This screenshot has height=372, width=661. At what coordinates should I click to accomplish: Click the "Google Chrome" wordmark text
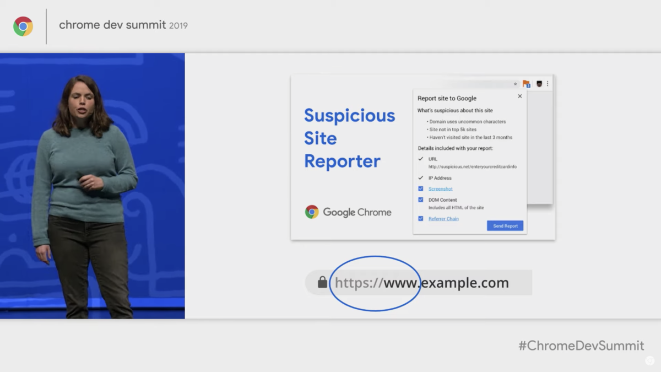(357, 213)
